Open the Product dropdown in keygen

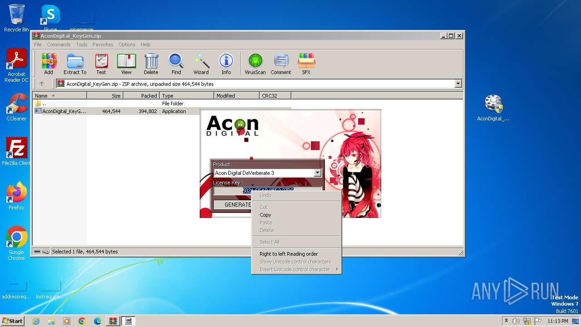click(317, 173)
